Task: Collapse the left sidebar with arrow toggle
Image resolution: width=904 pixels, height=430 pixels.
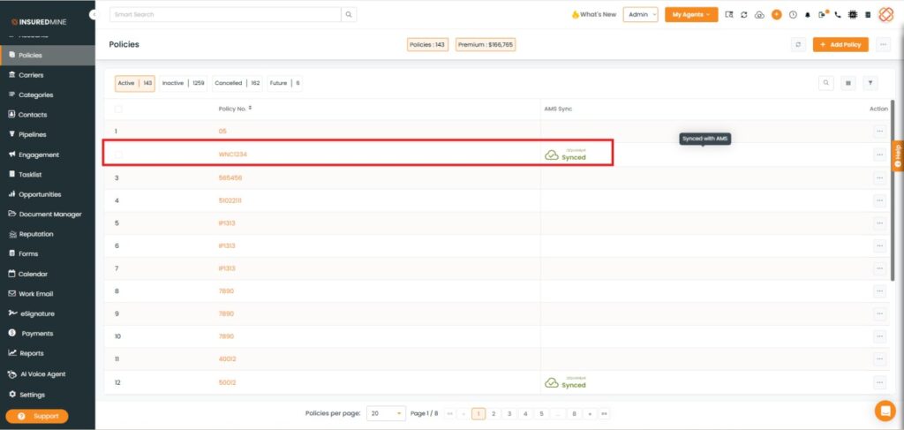Action: pyautogui.click(x=93, y=15)
